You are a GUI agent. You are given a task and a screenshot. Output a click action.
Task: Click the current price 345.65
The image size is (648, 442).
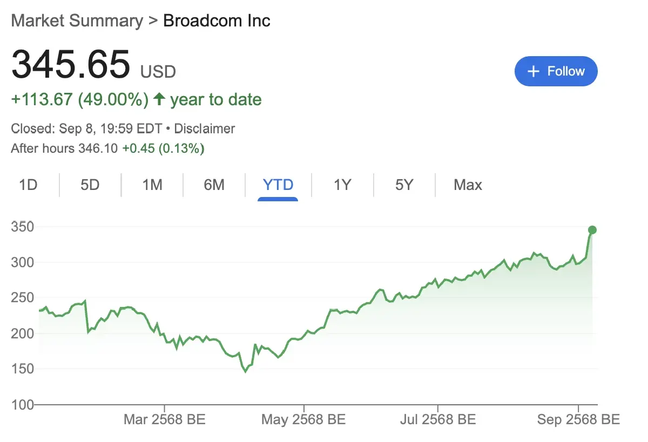pyautogui.click(x=70, y=65)
